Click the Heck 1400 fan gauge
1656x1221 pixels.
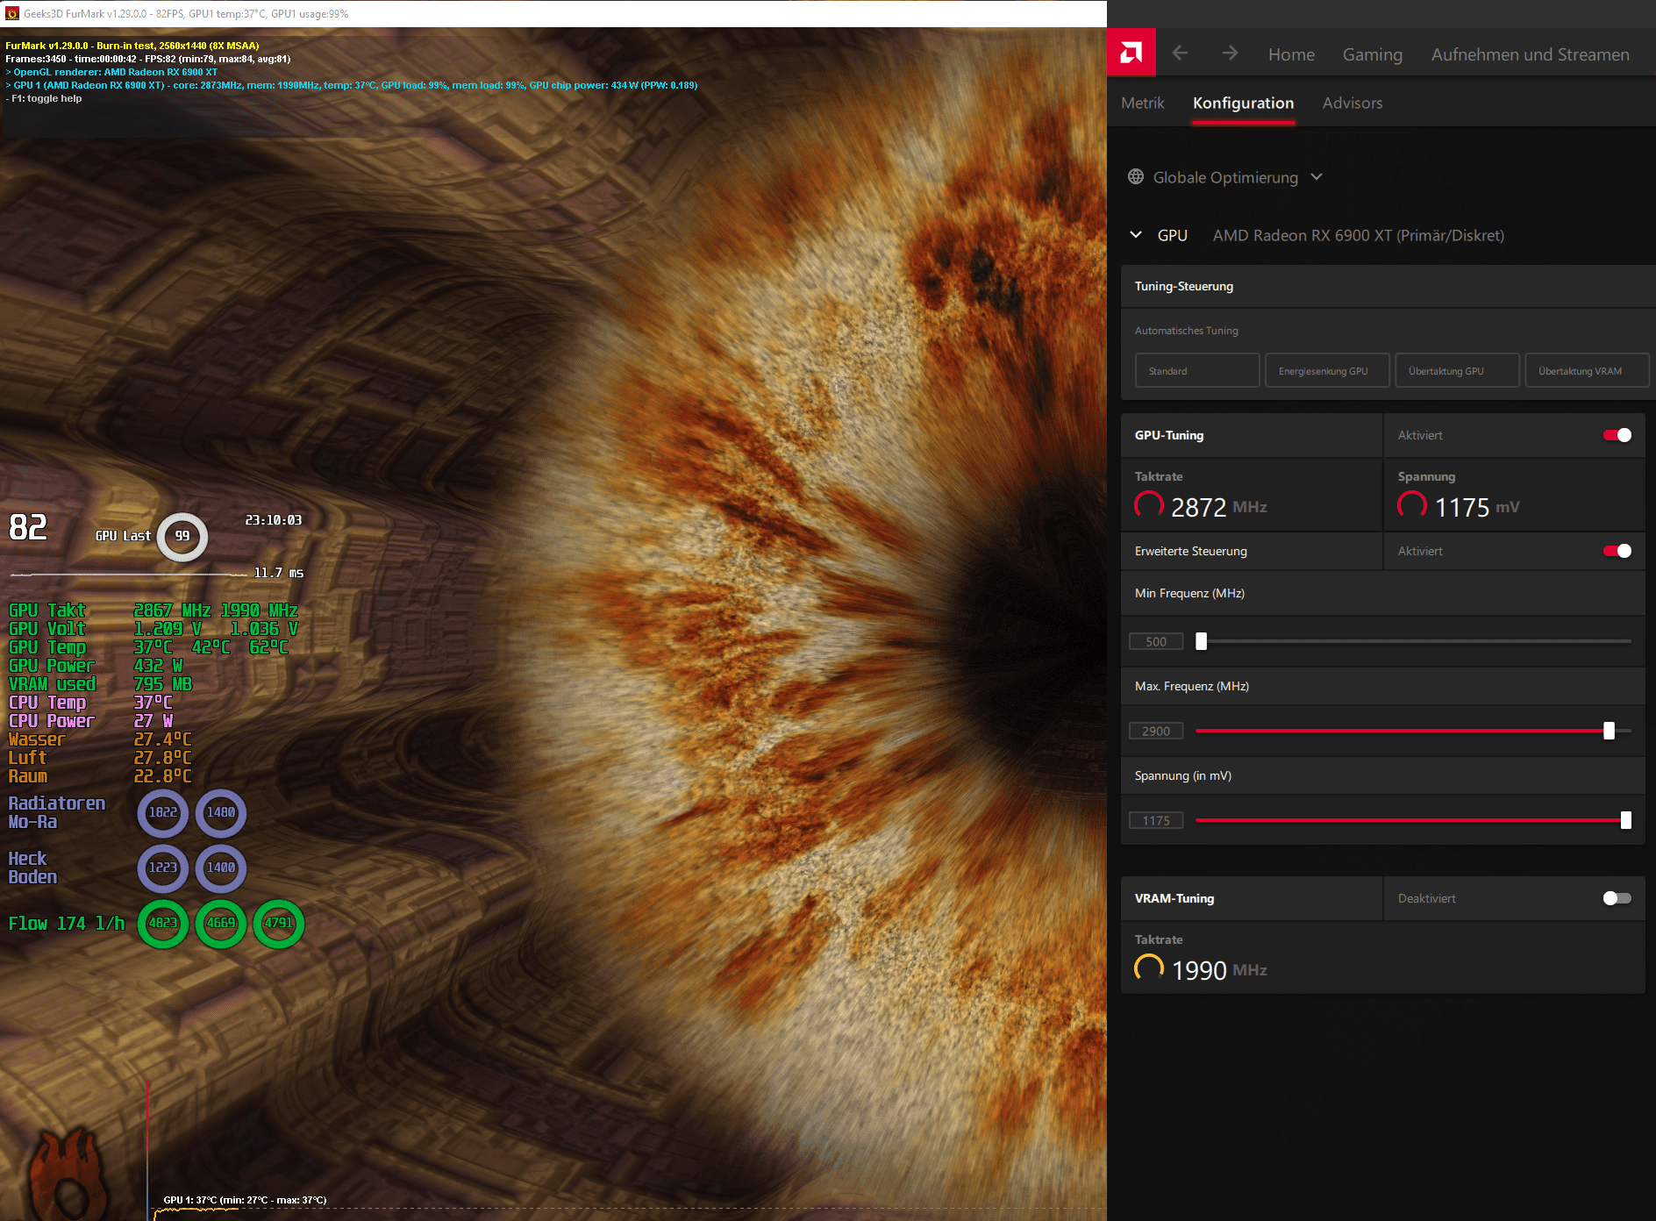point(221,868)
